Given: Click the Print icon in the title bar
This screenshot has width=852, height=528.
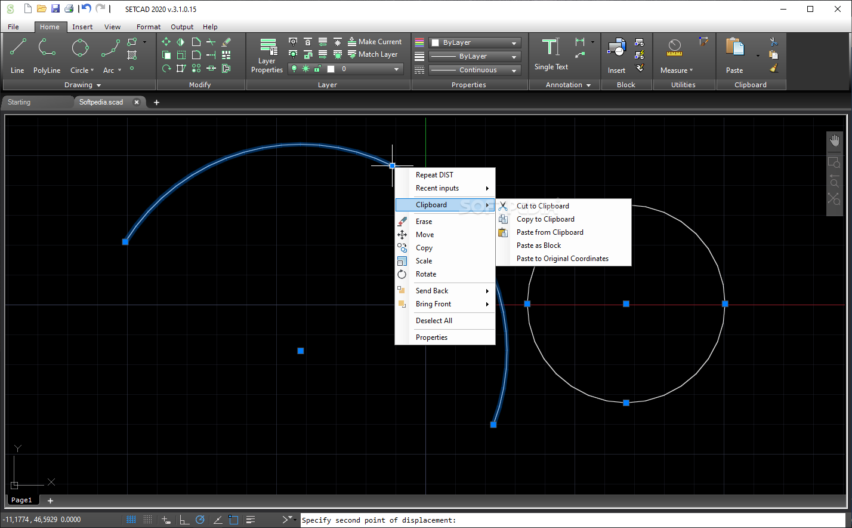Looking at the screenshot, I should coord(69,9).
